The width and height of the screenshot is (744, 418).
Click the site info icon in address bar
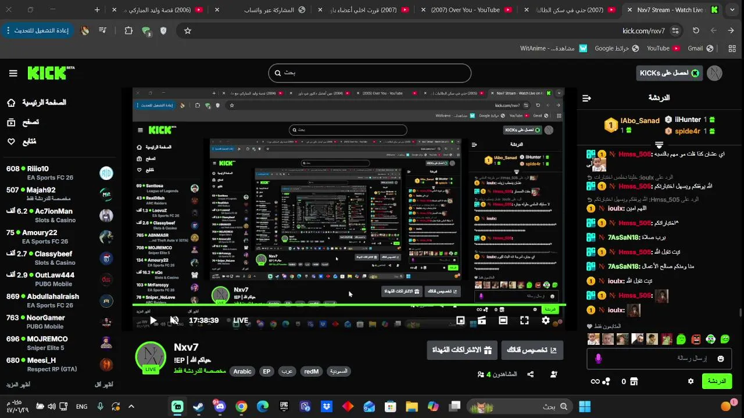(x=675, y=31)
